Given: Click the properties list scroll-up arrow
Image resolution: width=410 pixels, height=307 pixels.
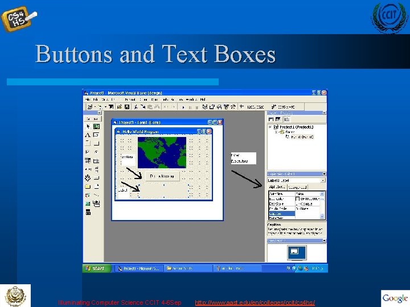Looking at the screenshot, I should 322,194.
